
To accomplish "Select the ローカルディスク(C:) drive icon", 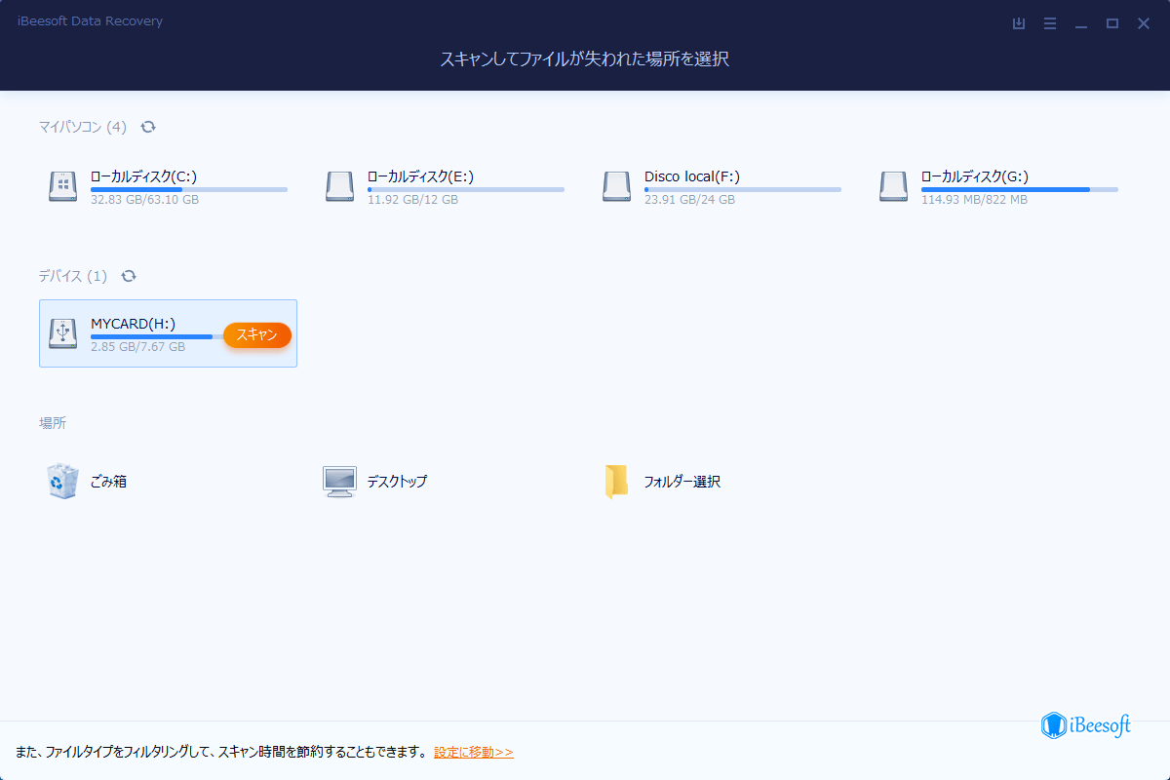I will tap(62, 185).
